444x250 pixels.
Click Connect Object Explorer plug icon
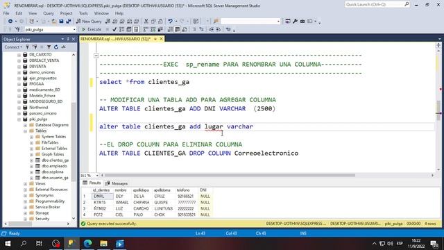28,47
